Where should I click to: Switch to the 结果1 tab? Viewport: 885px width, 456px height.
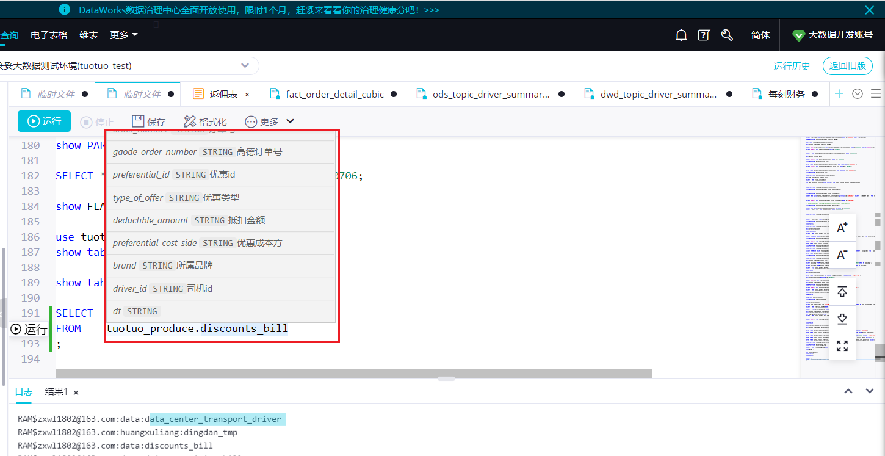coord(56,392)
